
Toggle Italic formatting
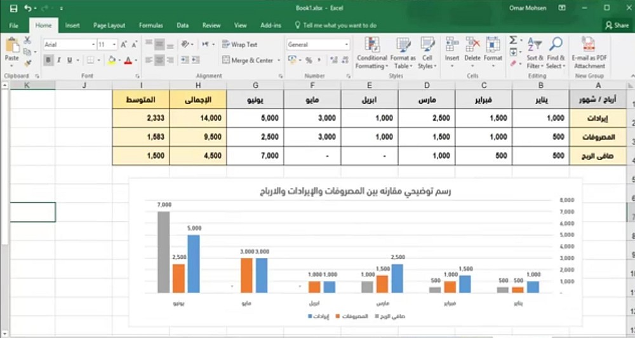pyautogui.click(x=59, y=60)
